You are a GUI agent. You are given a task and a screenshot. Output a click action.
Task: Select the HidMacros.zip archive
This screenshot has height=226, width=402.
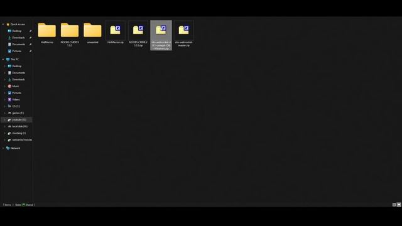point(116,33)
